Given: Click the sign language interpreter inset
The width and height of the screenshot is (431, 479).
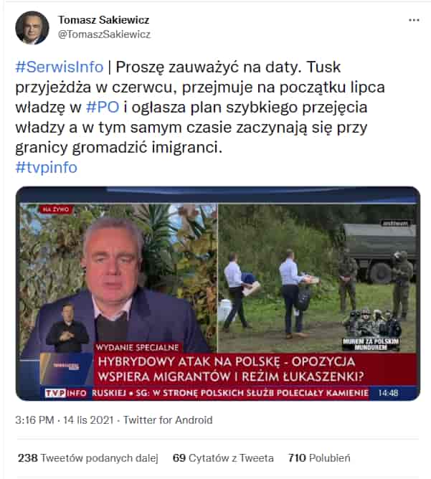Looking at the screenshot, I should tap(67, 328).
